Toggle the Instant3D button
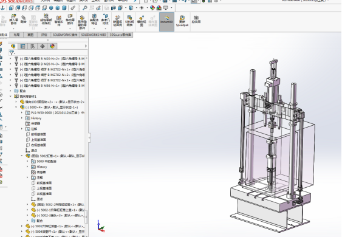The width and height of the screenshot is (342, 237). pos(166,22)
